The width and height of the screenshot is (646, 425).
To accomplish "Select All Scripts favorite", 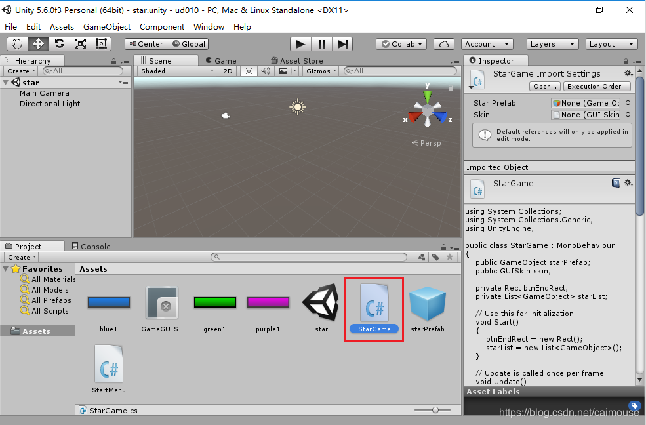I will coord(45,311).
